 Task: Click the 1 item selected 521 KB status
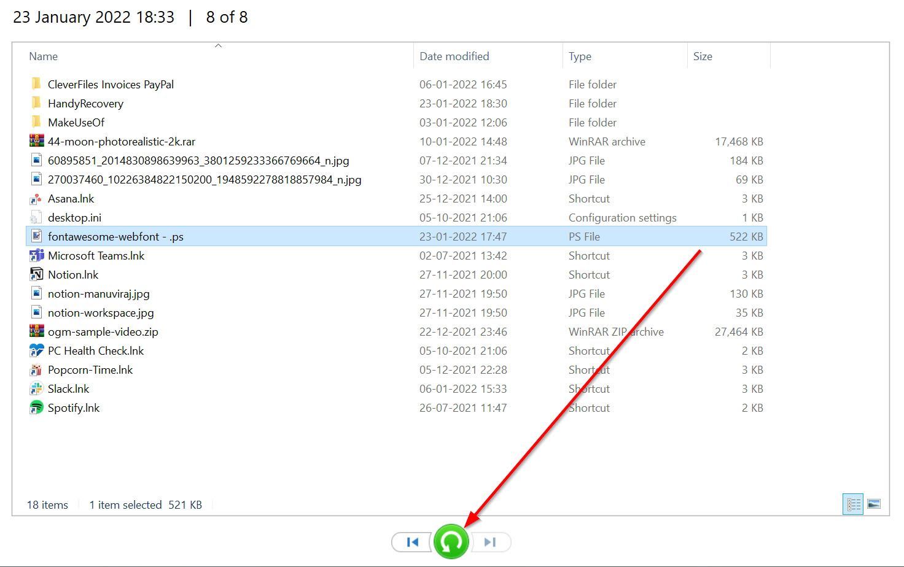(146, 505)
